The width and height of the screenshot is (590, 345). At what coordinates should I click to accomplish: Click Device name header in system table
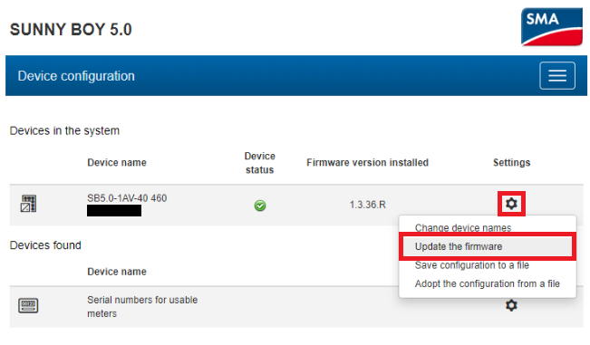pos(117,162)
